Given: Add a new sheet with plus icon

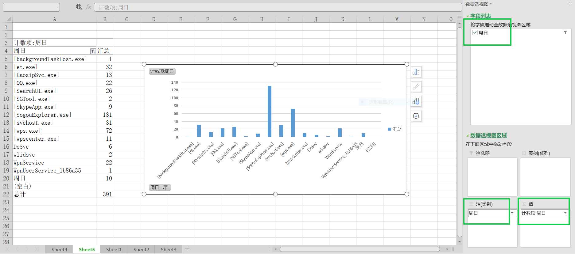Looking at the screenshot, I should point(187,249).
